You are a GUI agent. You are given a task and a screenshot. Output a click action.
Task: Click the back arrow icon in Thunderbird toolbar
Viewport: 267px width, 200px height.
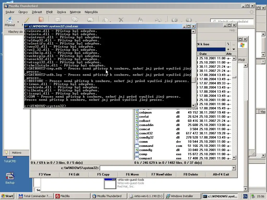click(174, 20)
